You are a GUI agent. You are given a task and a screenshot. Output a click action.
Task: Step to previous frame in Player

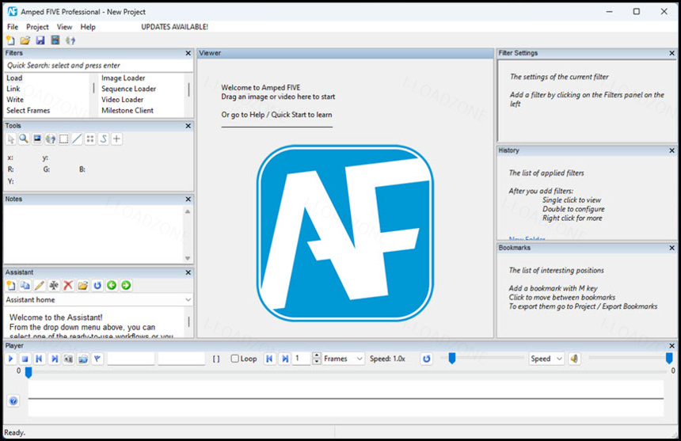point(40,359)
